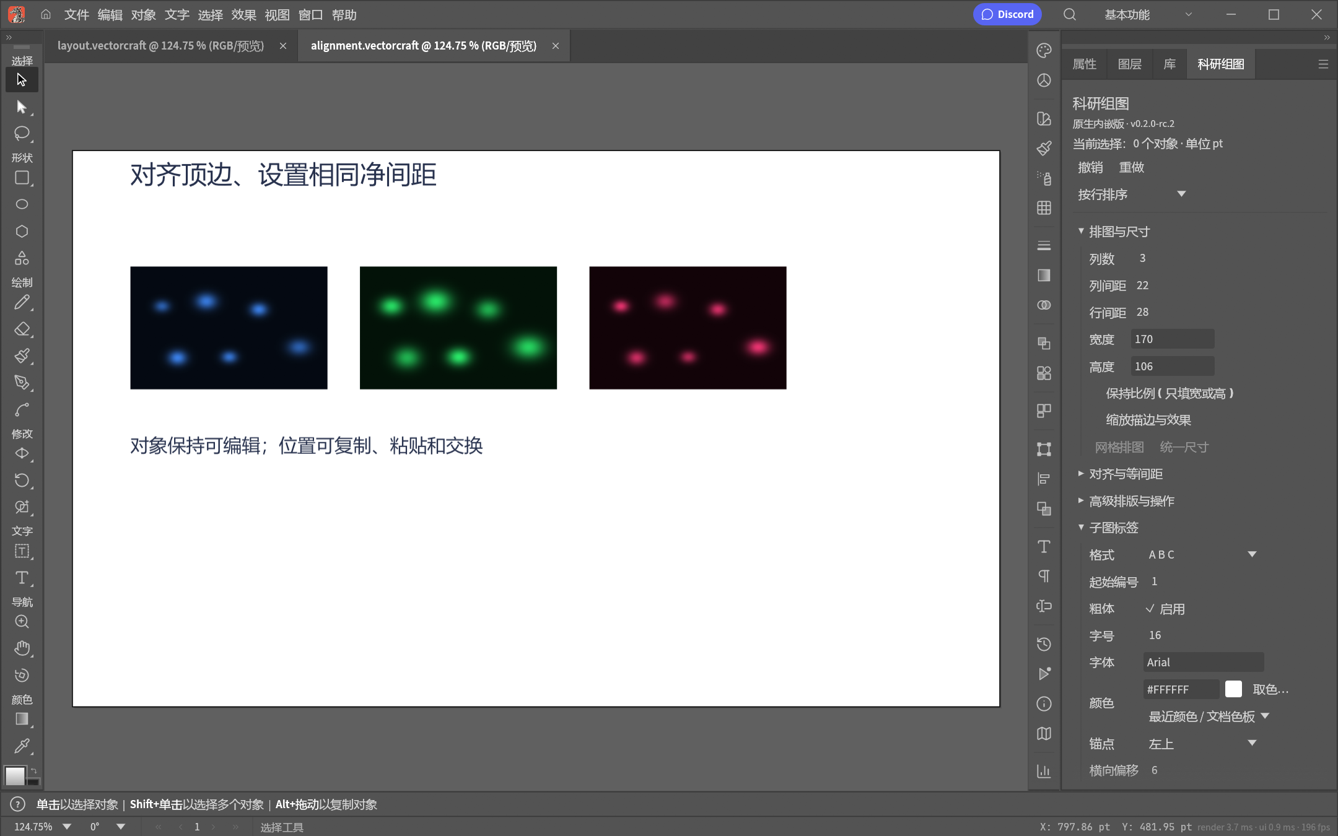Open the 效果 menu
Image resolution: width=1338 pixels, height=836 pixels.
243,15
